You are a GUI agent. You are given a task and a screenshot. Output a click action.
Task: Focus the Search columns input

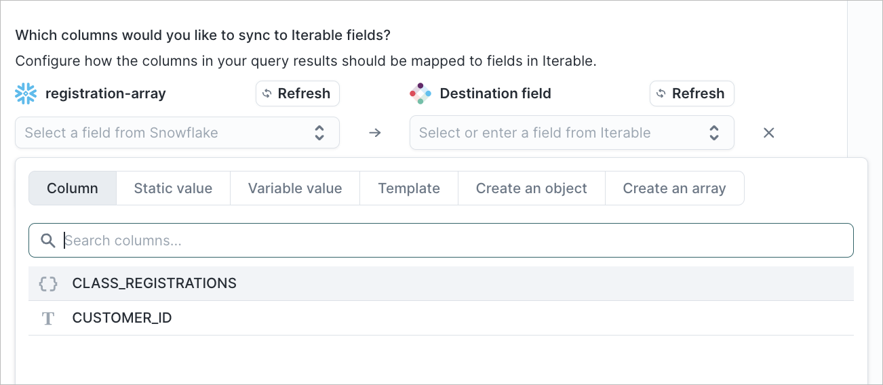441,241
